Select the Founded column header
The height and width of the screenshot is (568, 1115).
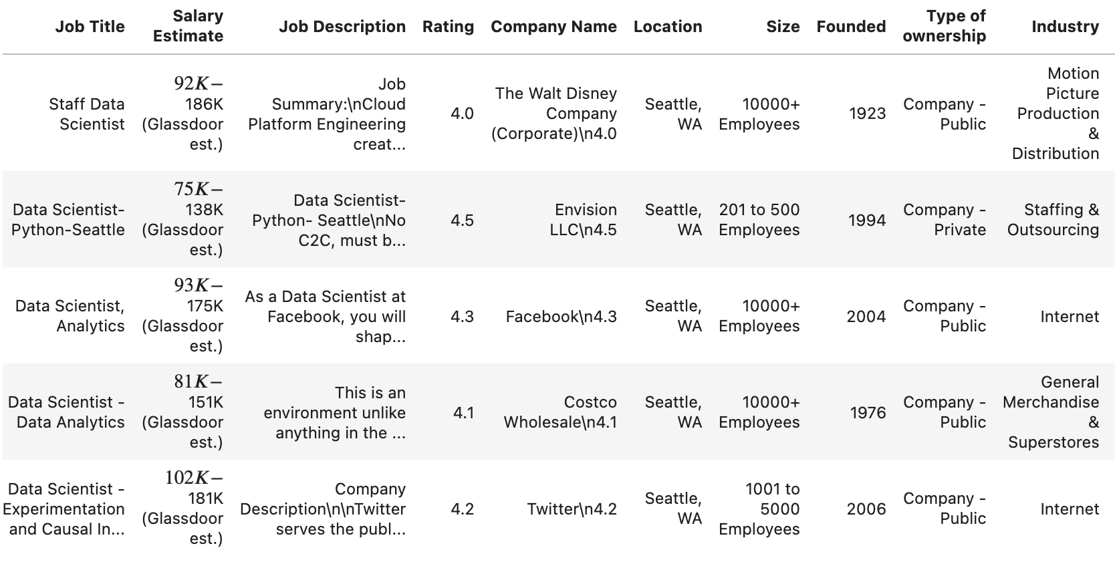[x=851, y=27]
